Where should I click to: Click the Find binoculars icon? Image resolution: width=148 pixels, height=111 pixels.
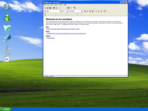pos(60,8)
